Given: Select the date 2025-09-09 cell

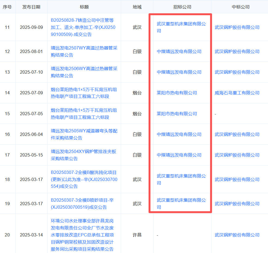Looking at the screenshot, I should coord(31,27).
